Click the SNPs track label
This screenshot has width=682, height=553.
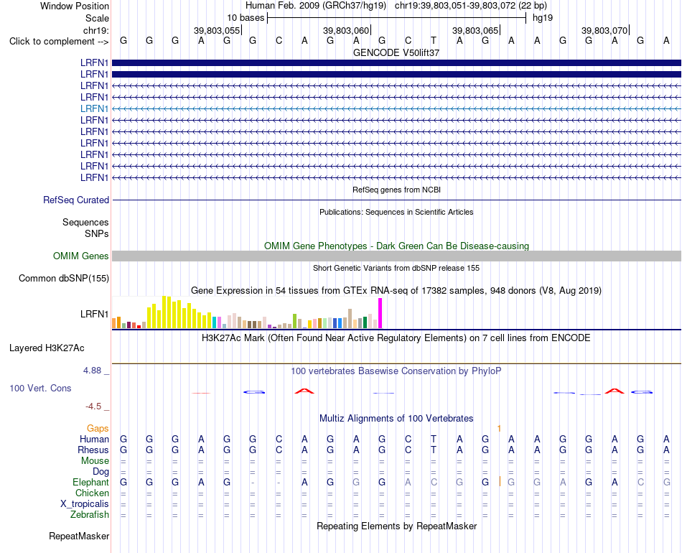(97, 233)
